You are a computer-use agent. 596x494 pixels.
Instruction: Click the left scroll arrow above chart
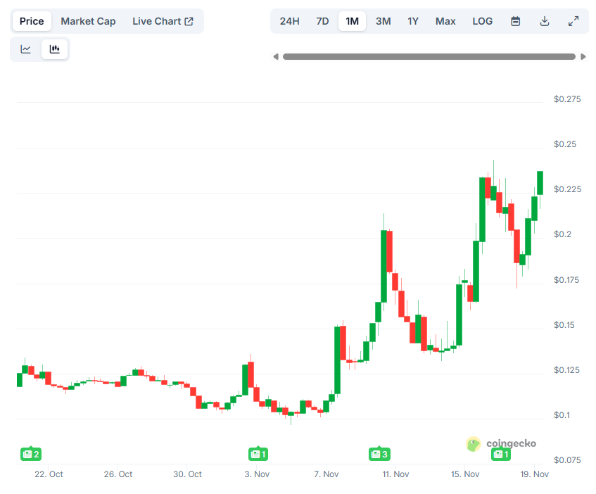pyautogui.click(x=275, y=56)
